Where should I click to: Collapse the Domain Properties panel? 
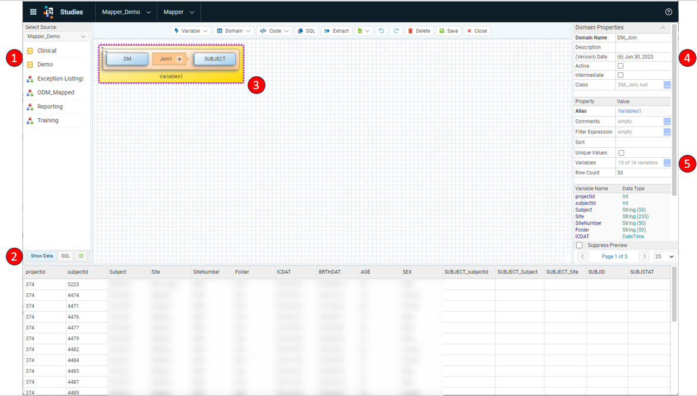(x=663, y=28)
